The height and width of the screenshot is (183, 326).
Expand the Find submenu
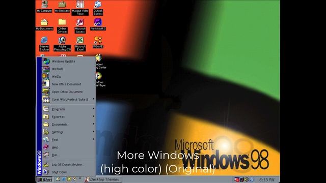(69, 140)
